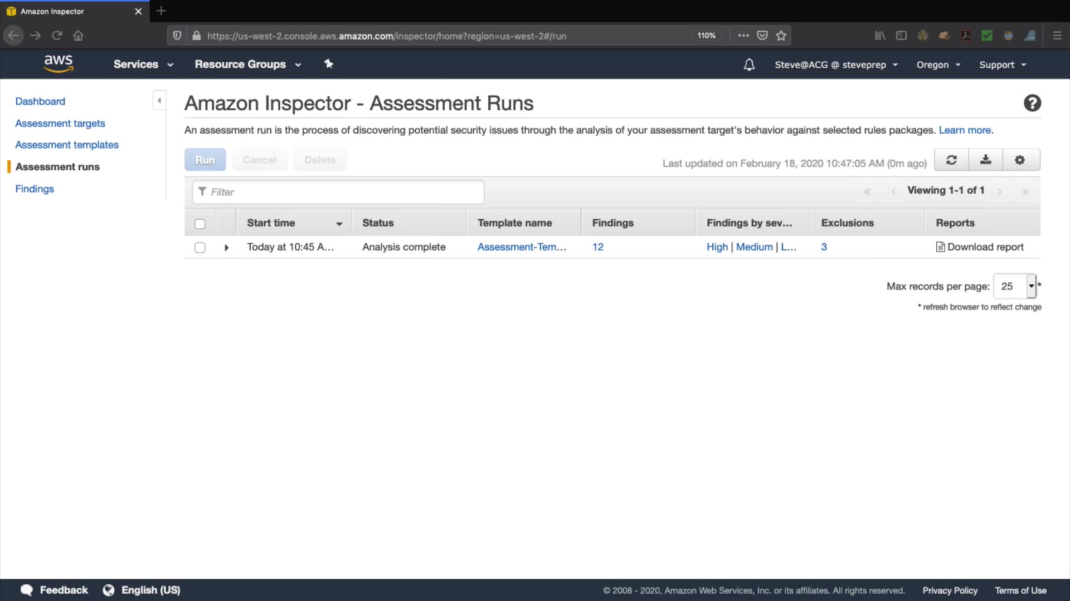Open table settings gear icon
Viewport: 1070px width, 601px height.
pyautogui.click(x=1019, y=160)
